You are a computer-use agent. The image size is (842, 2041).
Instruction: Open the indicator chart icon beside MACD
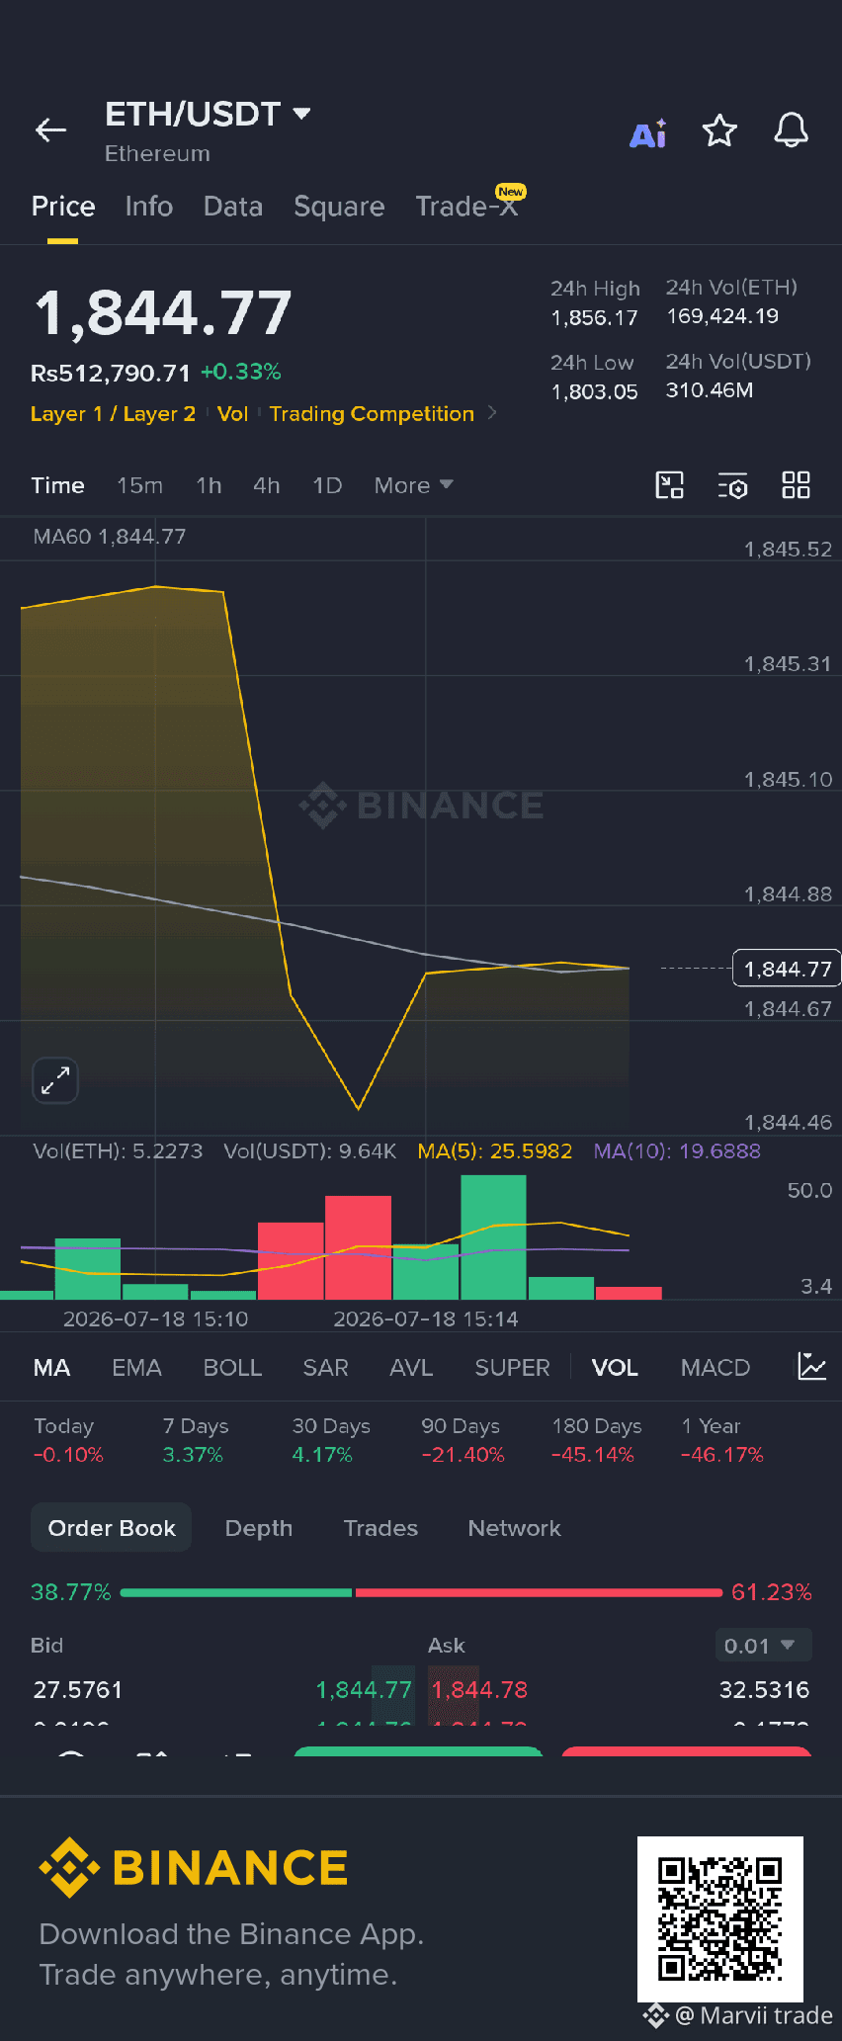(811, 1367)
